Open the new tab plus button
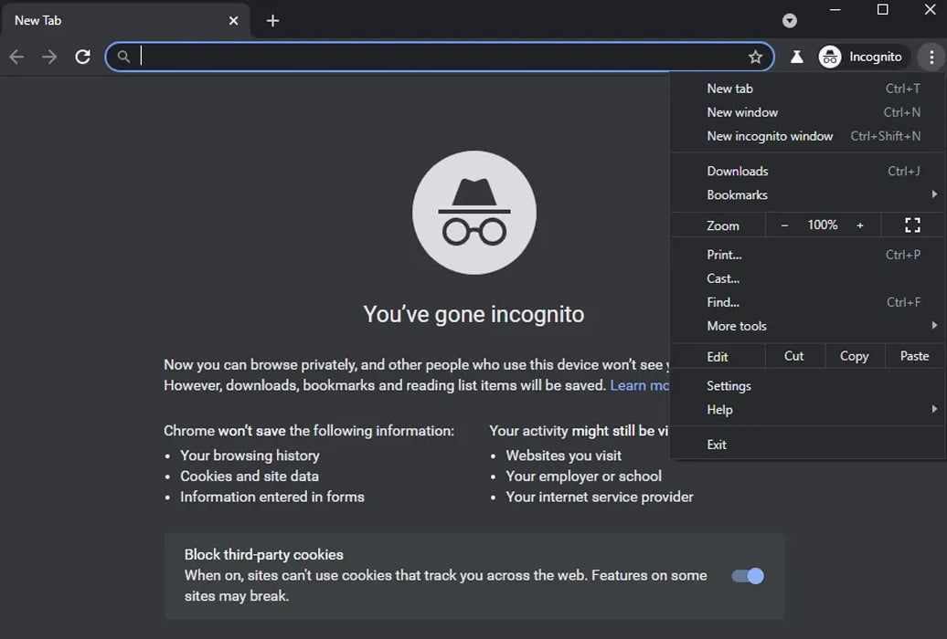947x639 pixels. [272, 20]
